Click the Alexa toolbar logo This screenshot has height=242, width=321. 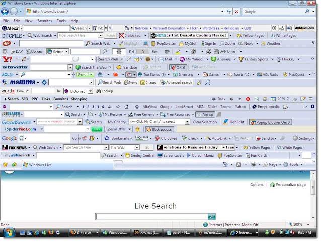click(x=10, y=28)
